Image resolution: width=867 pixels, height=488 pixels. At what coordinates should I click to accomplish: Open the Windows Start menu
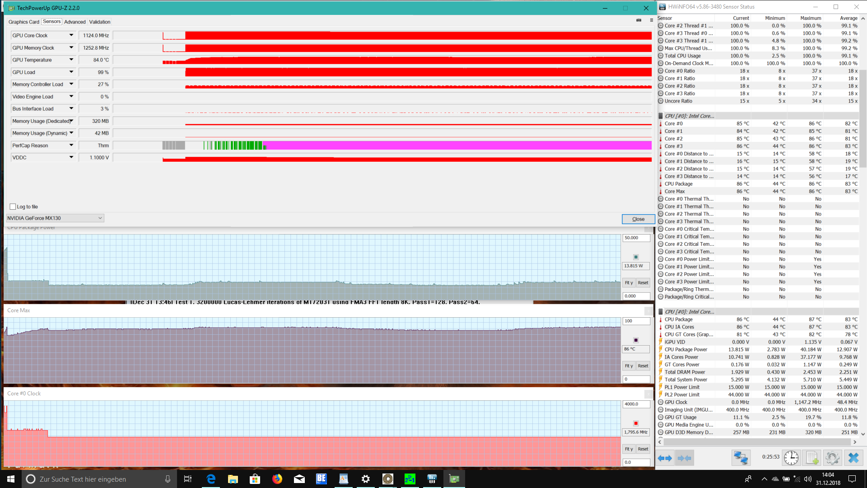(x=11, y=479)
